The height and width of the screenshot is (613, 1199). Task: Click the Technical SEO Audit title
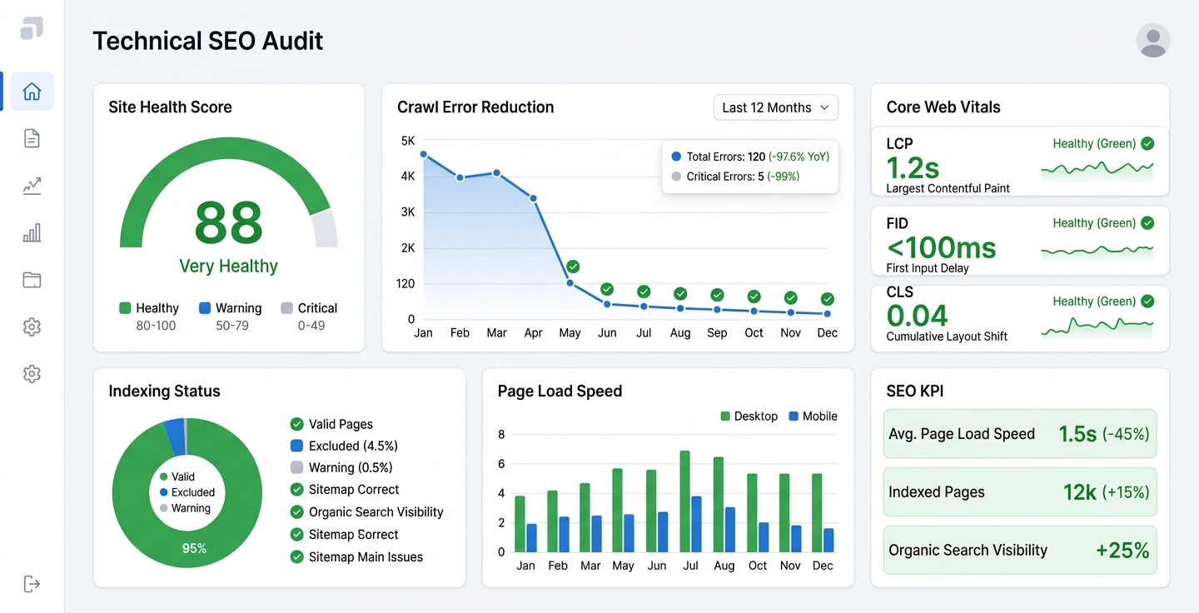(208, 41)
